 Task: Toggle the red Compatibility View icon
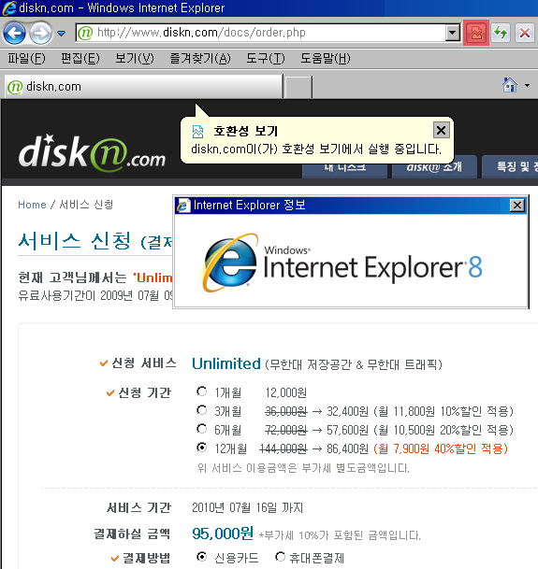476,33
